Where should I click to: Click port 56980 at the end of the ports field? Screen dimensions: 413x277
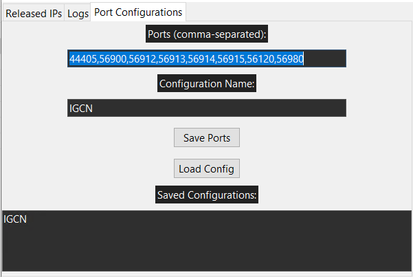tap(290, 58)
